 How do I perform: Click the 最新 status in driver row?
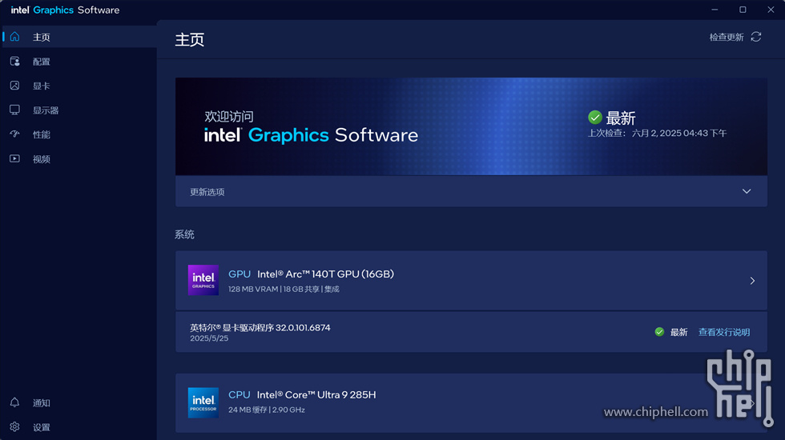tap(679, 332)
